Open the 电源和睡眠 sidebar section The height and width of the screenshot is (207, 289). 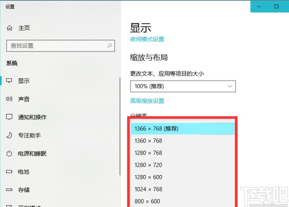click(x=32, y=154)
